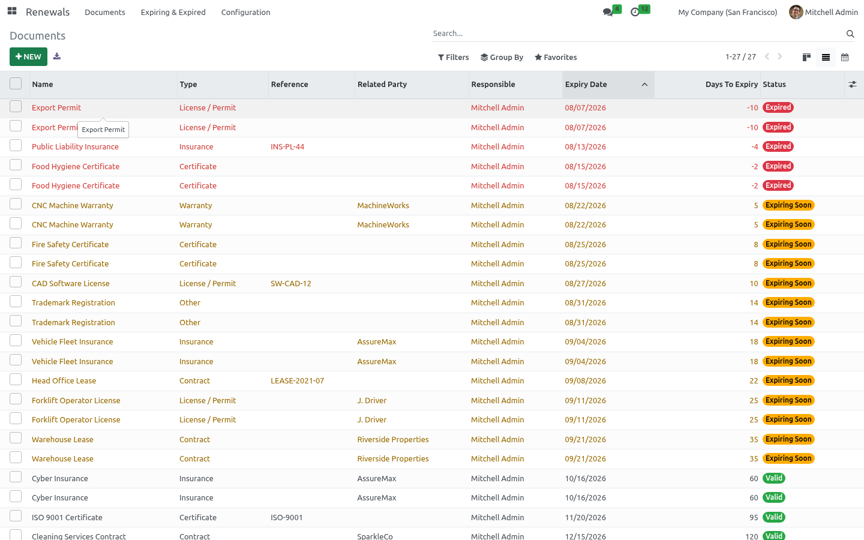Screen dimensions: 864x540
Task: Open the Mitchell Admin user menu
Action: (x=823, y=12)
